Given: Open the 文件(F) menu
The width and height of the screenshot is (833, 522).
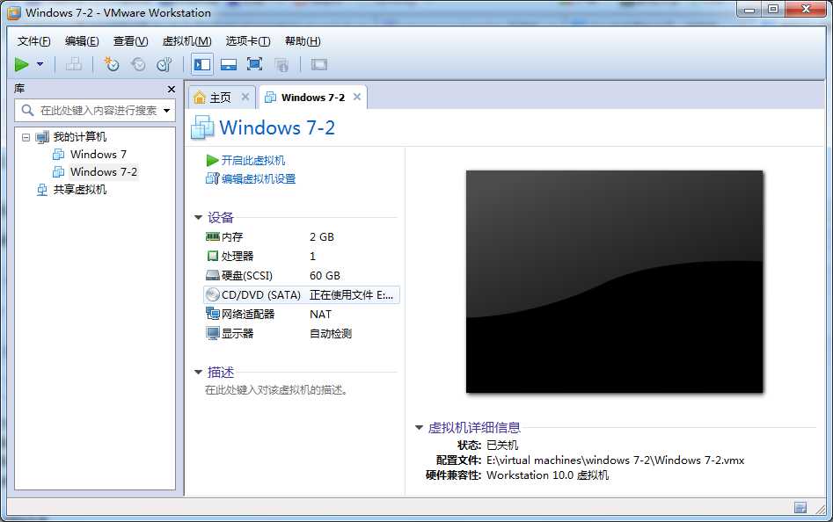Looking at the screenshot, I should 33,40.
